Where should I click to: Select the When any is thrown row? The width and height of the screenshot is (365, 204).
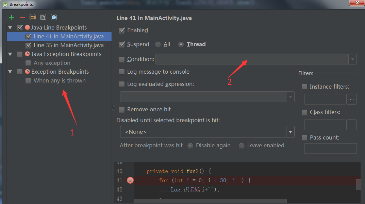[x=60, y=81]
